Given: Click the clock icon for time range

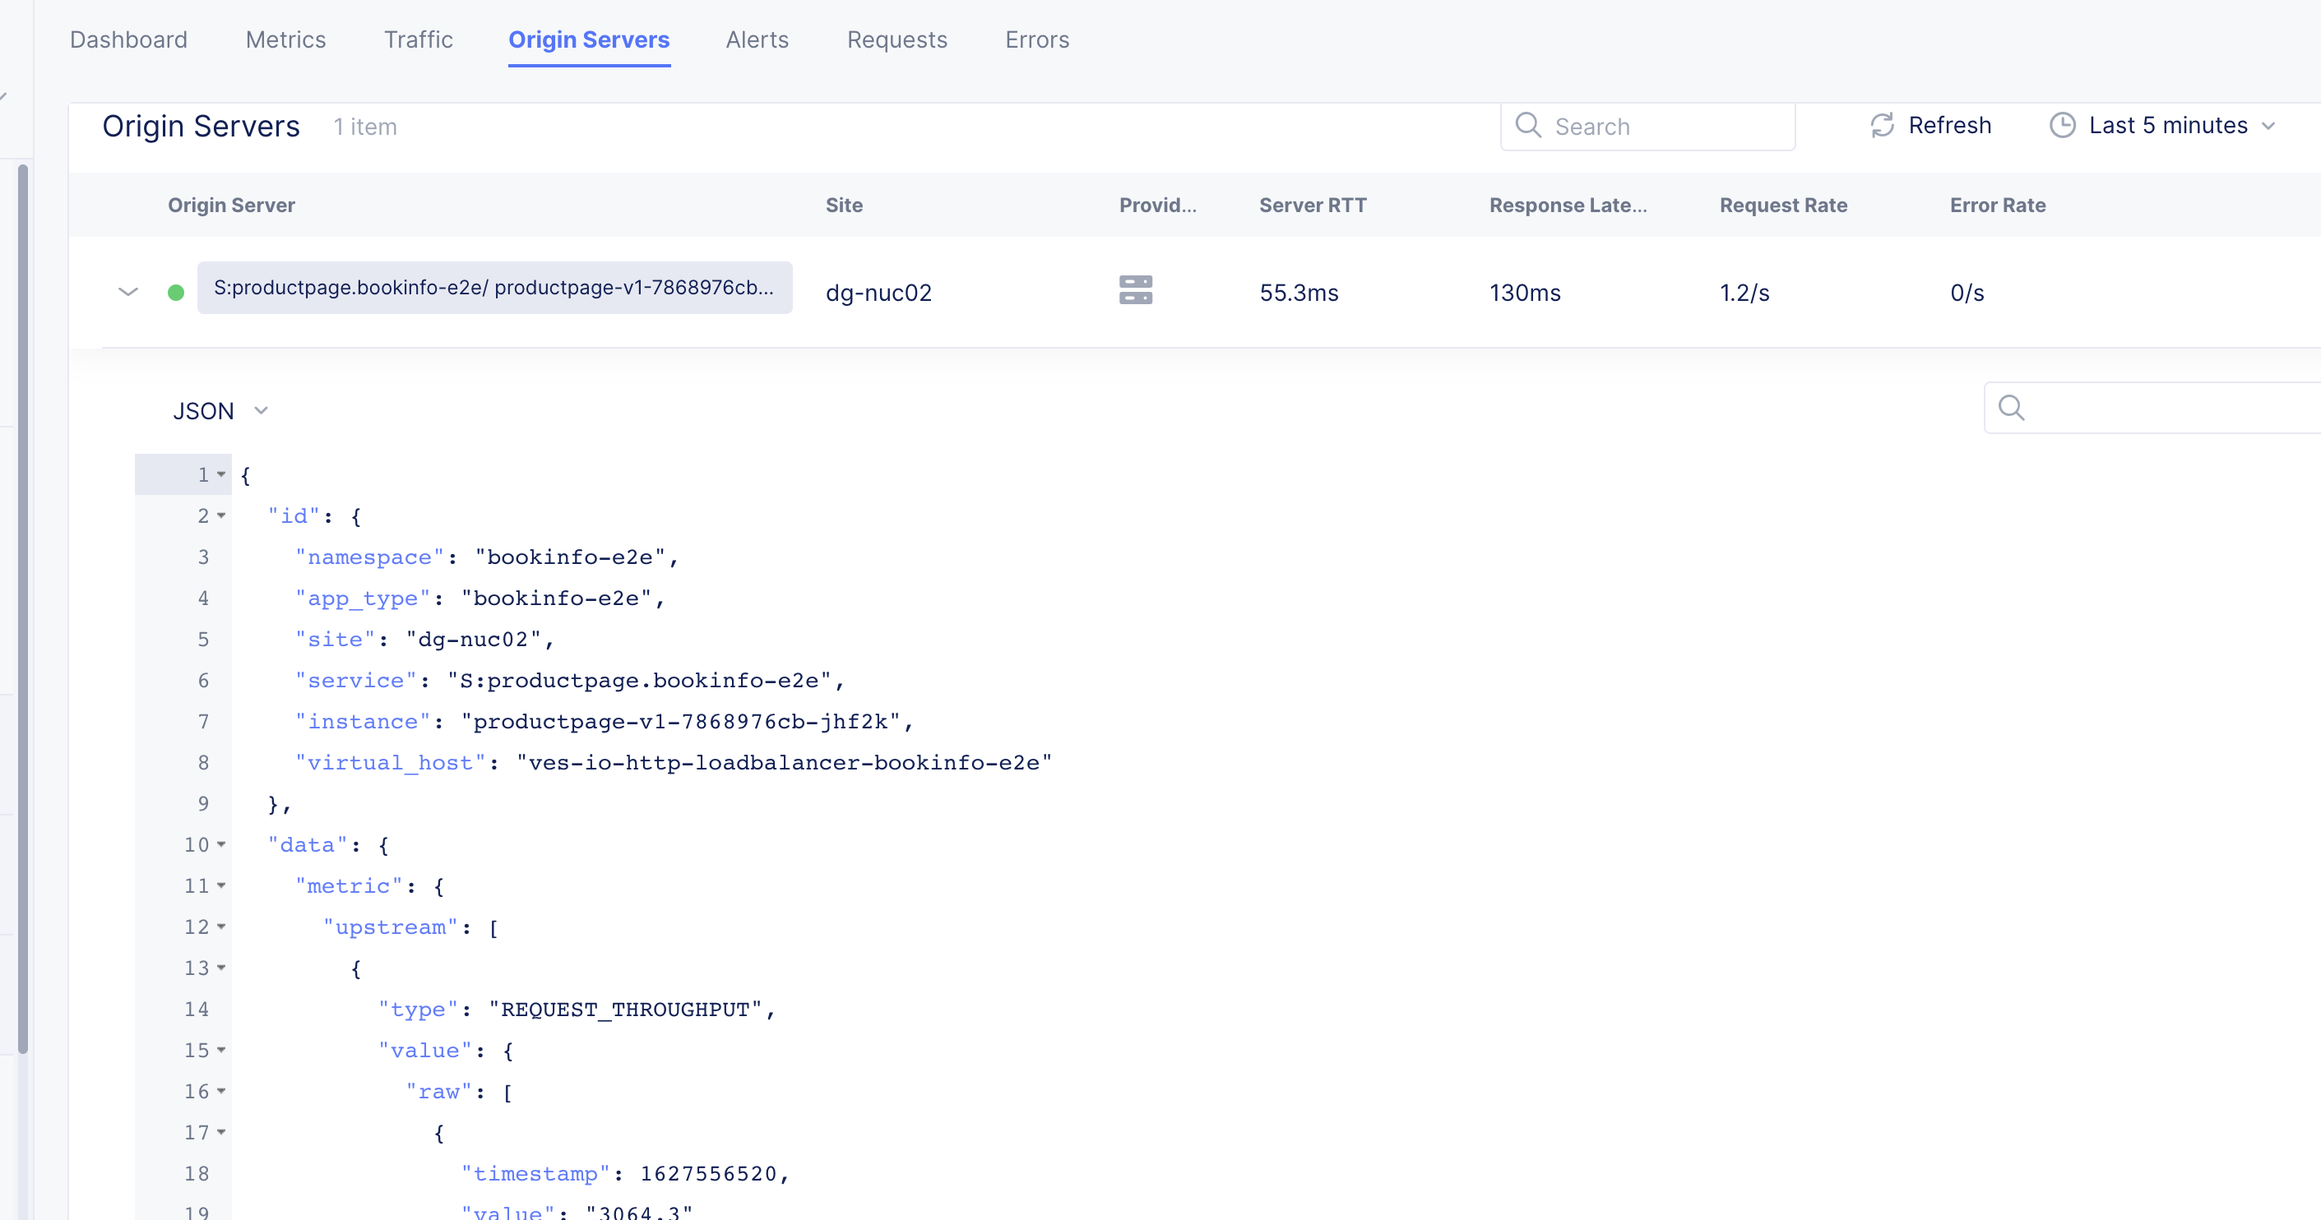Looking at the screenshot, I should (2061, 125).
